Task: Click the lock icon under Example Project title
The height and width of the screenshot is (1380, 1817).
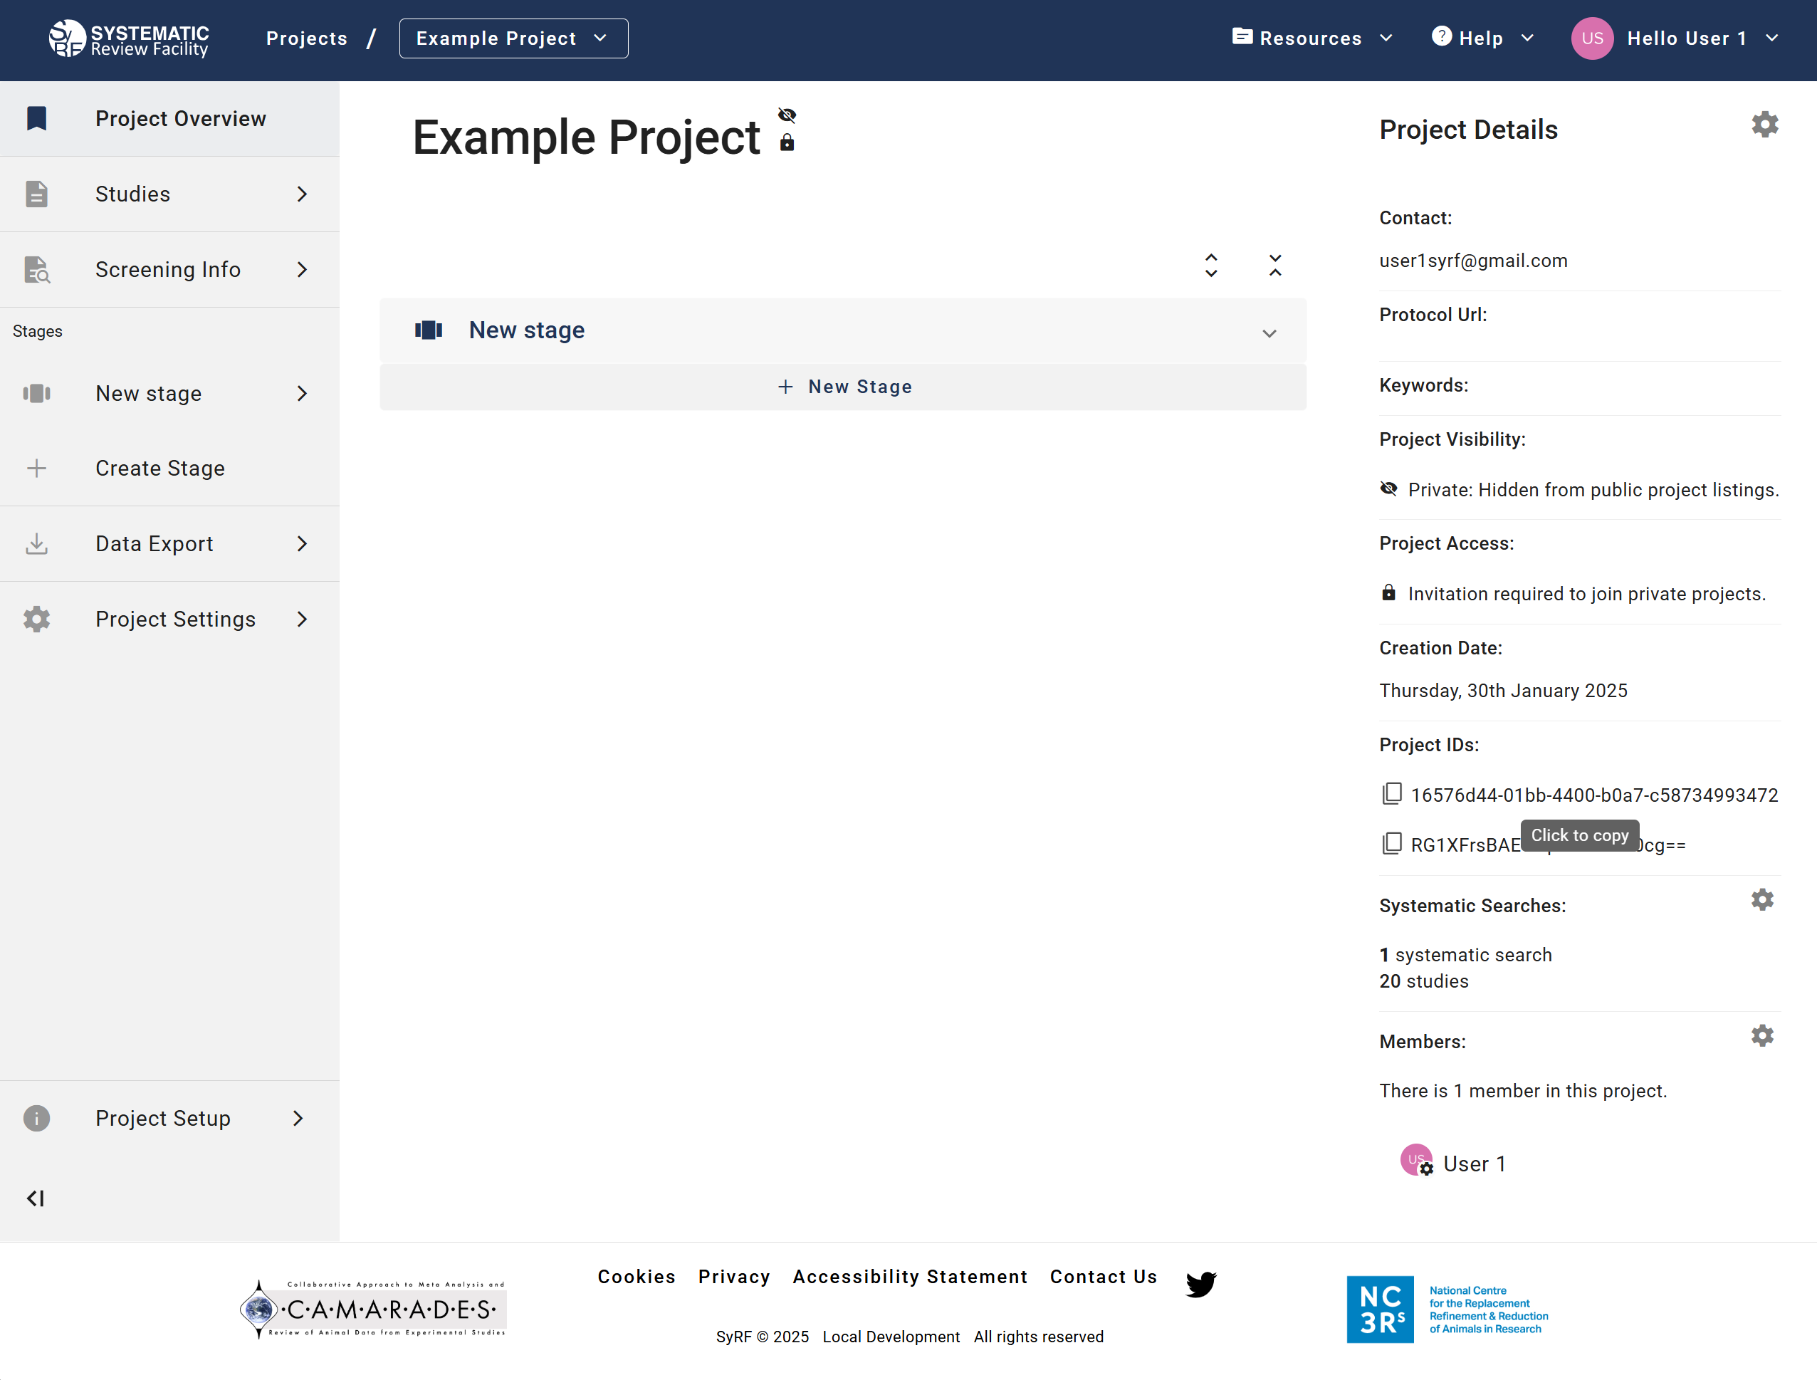Action: pos(787,143)
